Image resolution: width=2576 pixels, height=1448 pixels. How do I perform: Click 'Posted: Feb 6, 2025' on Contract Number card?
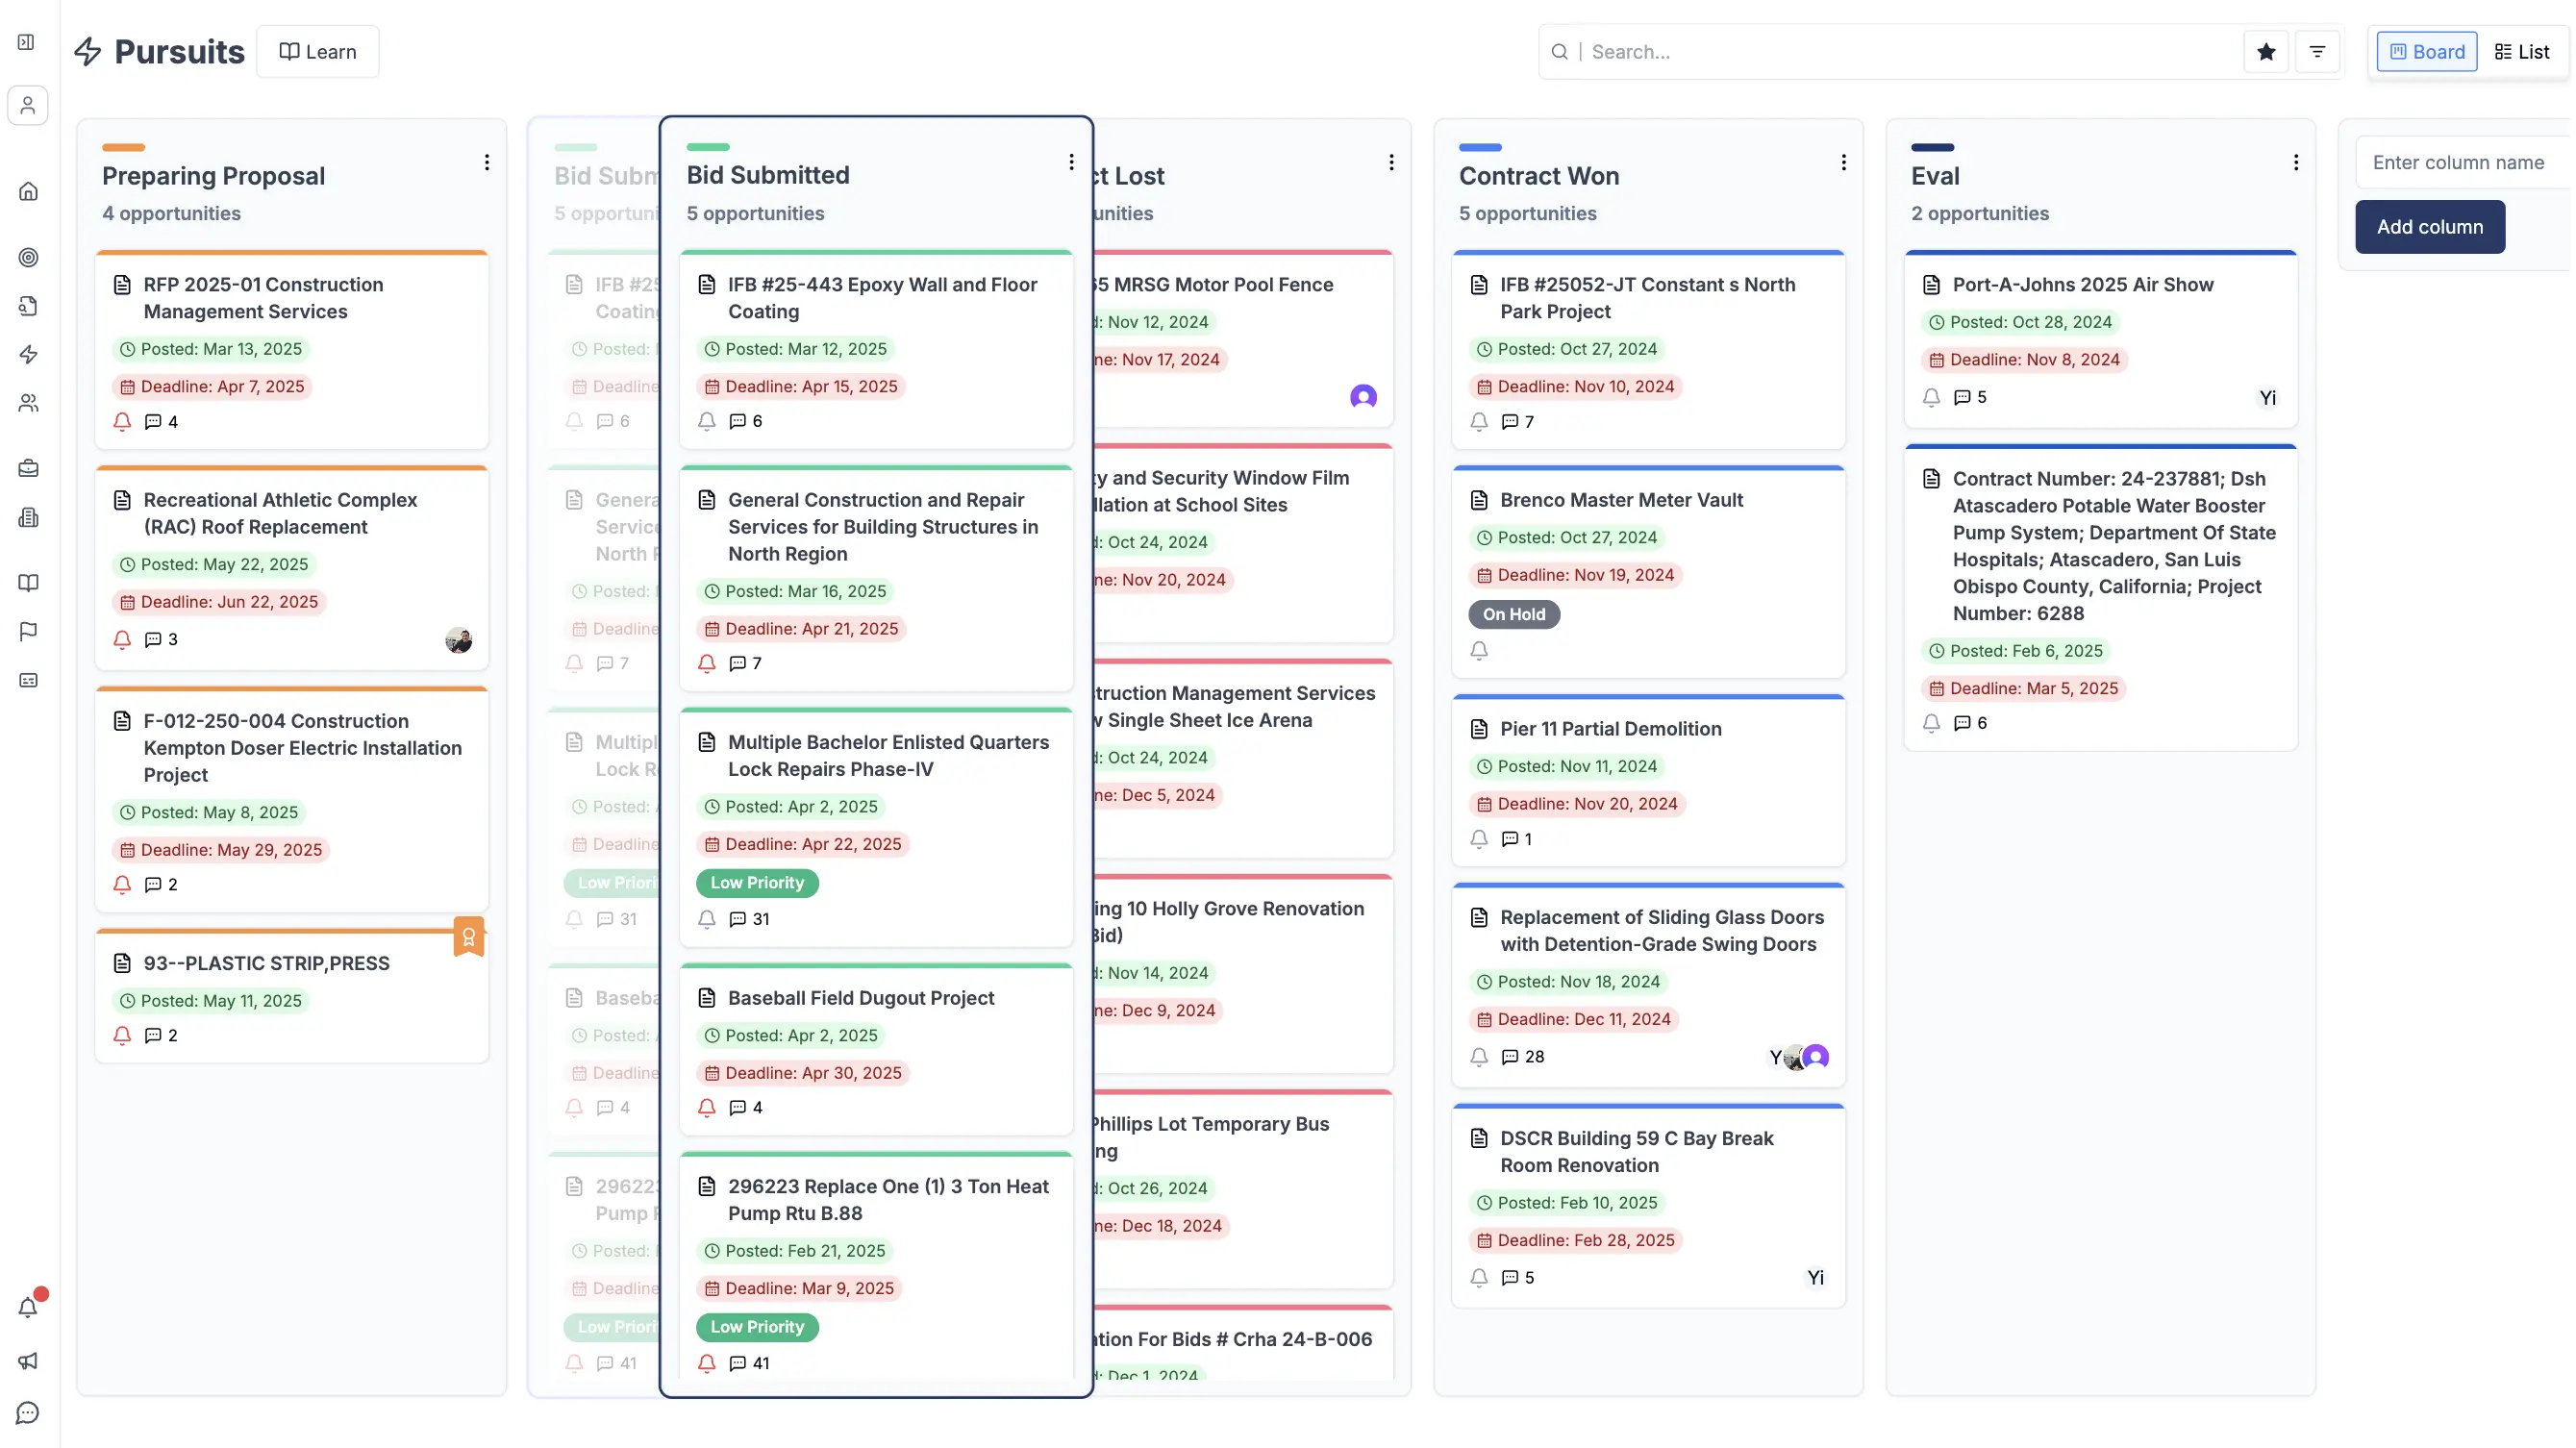tap(2015, 651)
